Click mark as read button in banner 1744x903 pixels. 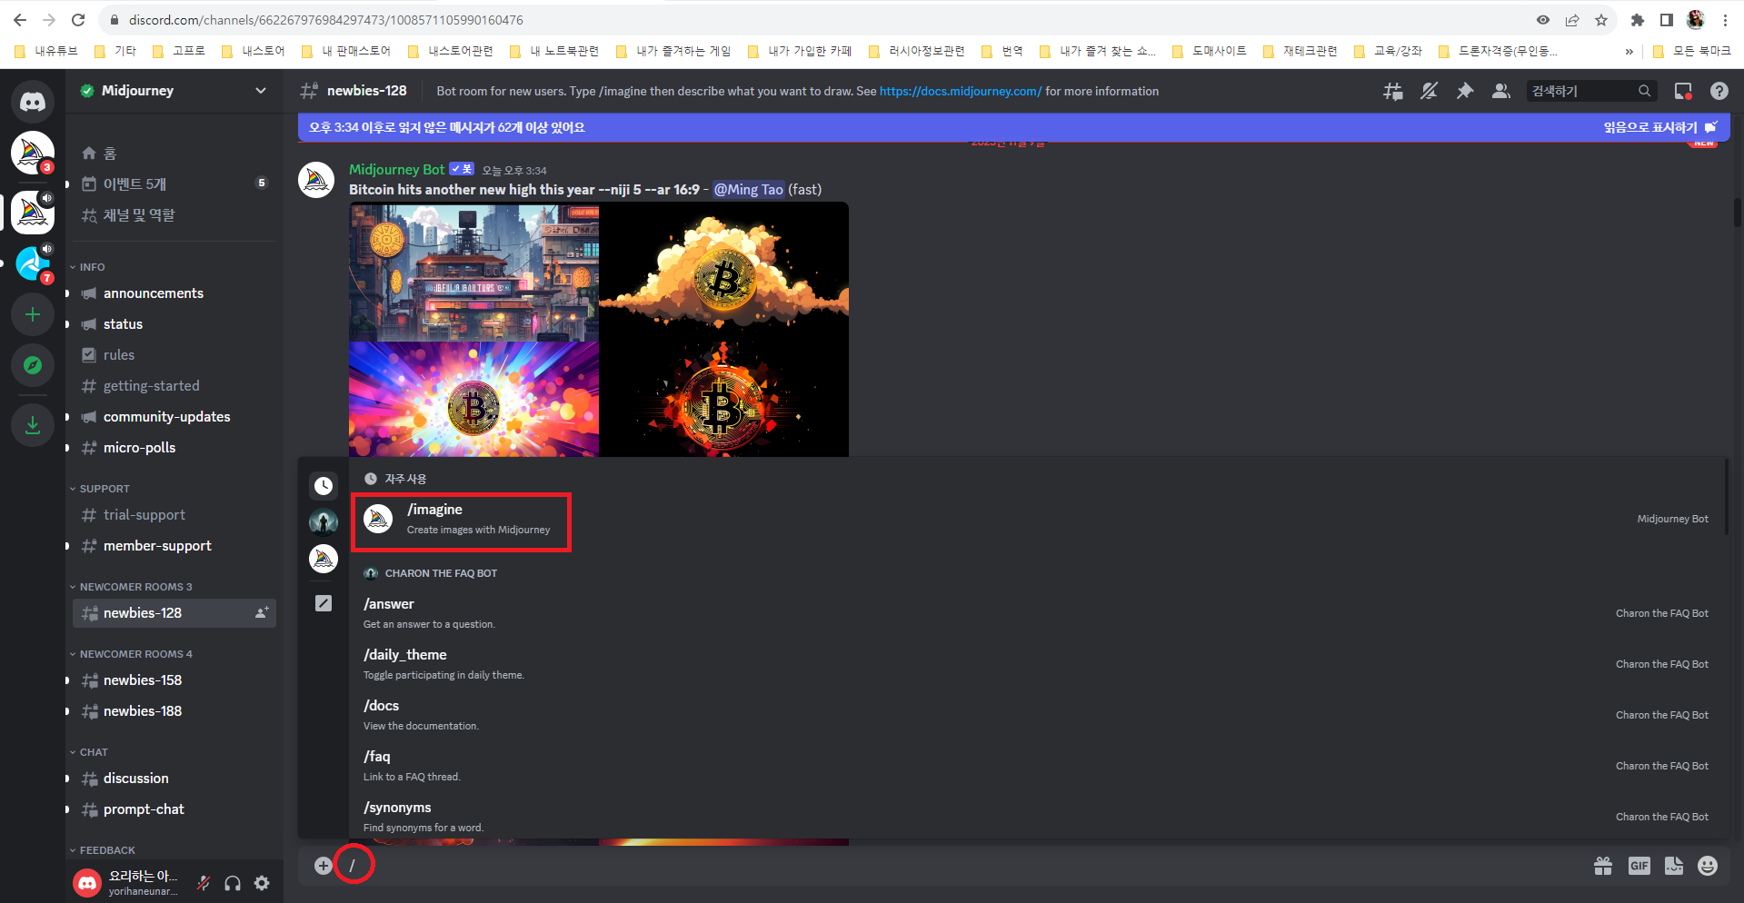1659,127
